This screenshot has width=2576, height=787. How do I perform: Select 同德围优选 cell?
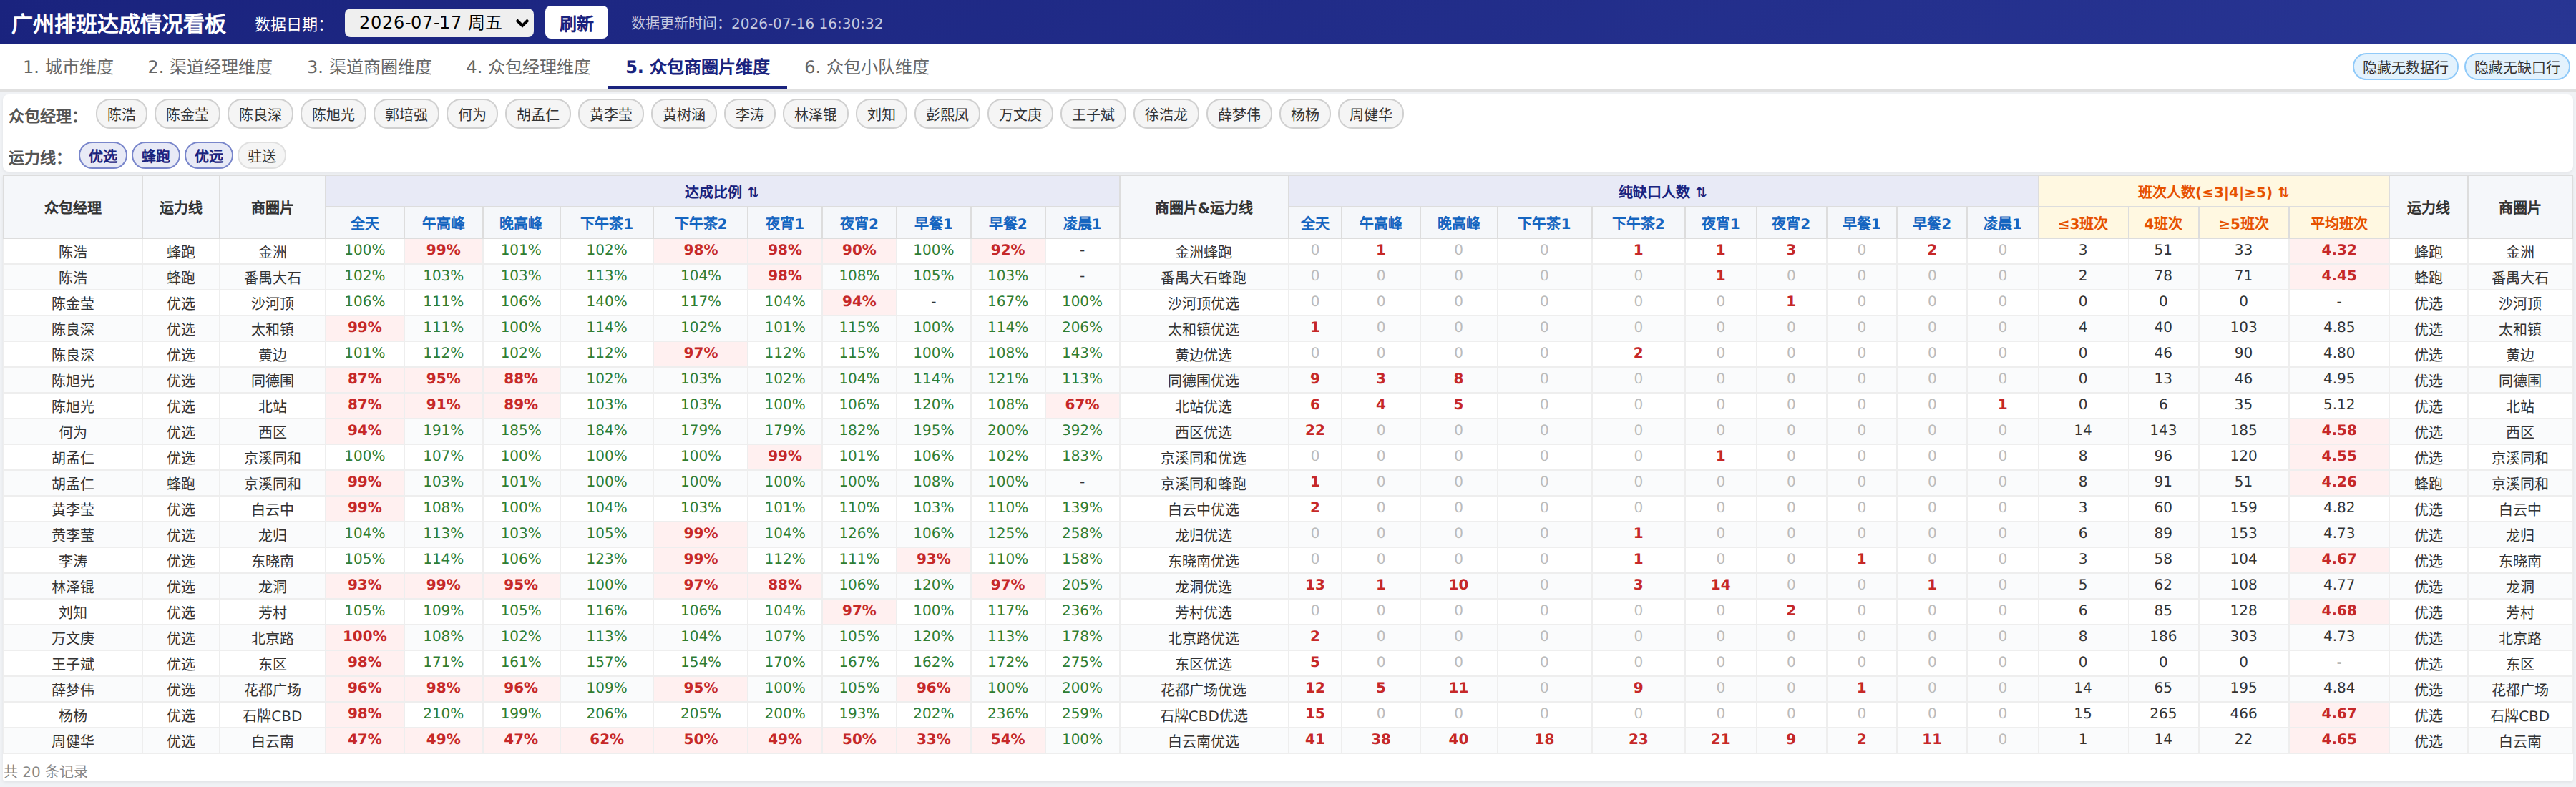(1204, 381)
